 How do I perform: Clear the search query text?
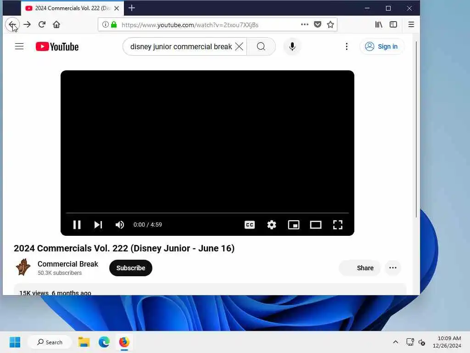239,46
